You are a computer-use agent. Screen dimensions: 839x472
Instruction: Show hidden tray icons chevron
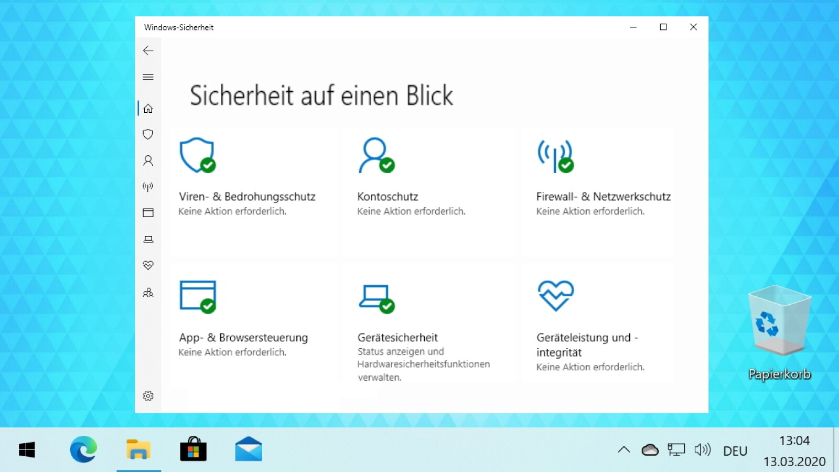(623, 450)
